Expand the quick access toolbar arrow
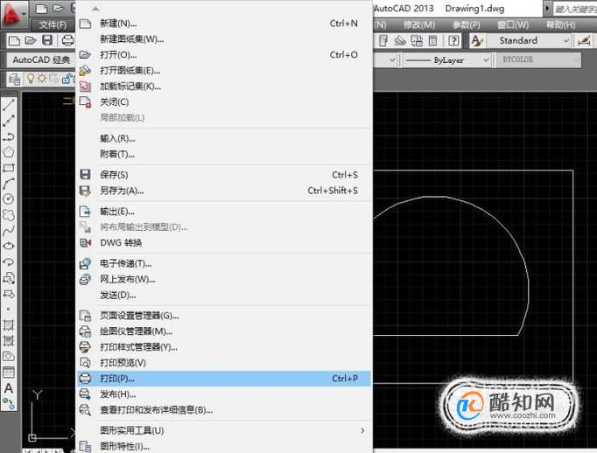This screenshot has width=597, height=453. tap(547, 8)
